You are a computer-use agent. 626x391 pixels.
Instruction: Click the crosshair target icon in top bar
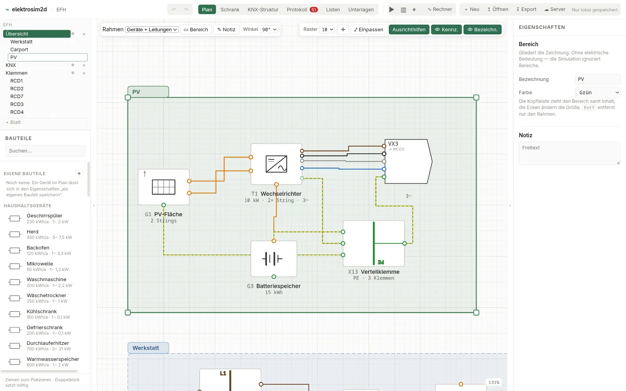[414, 10]
